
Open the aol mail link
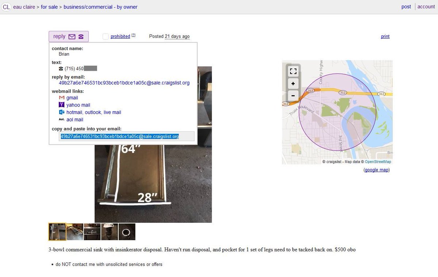(x=75, y=120)
